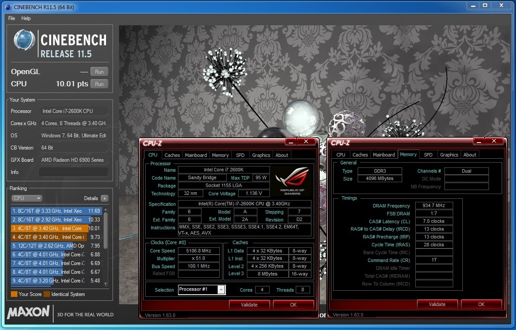Maximize the Cinebench main window

tap(485, 6)
